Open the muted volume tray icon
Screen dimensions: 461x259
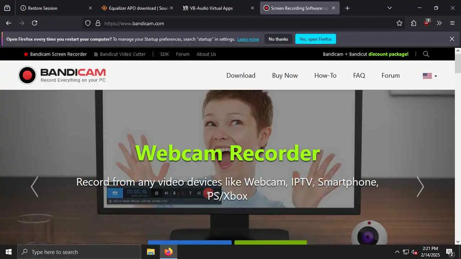pos(415,252)
